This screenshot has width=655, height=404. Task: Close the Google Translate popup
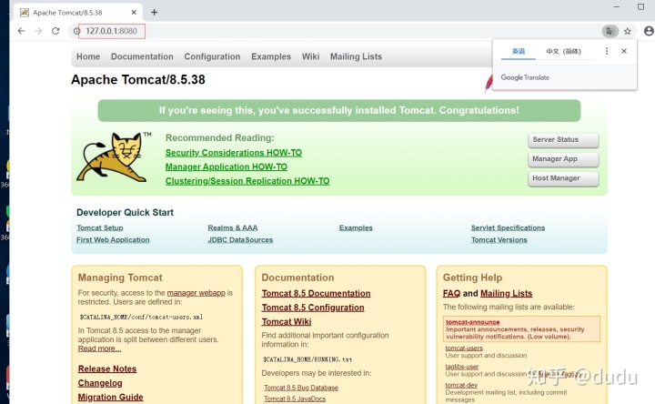tap(624, 51)
